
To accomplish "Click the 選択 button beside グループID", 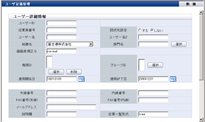I will 155,65.
